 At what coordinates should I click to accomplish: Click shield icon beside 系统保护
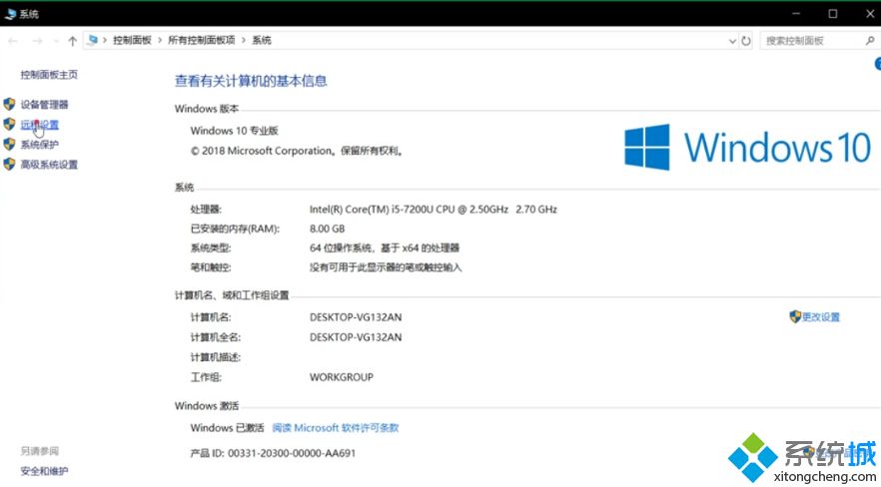click(x=9, y=144)
